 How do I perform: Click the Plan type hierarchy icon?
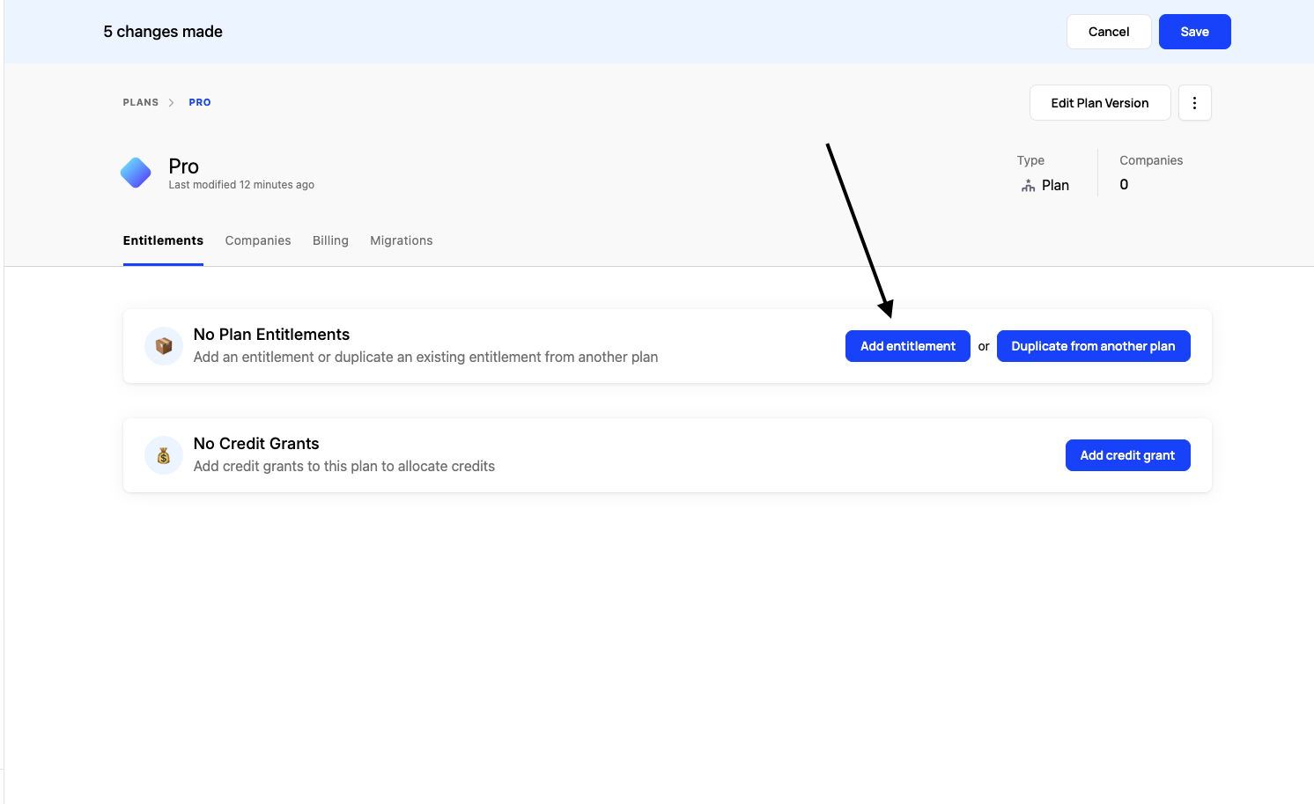(x=1028, y=186)
